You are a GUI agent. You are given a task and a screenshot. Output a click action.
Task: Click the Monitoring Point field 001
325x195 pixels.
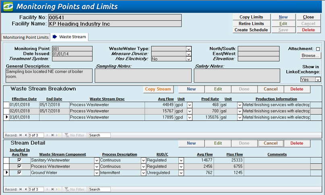tap(72, 49)
